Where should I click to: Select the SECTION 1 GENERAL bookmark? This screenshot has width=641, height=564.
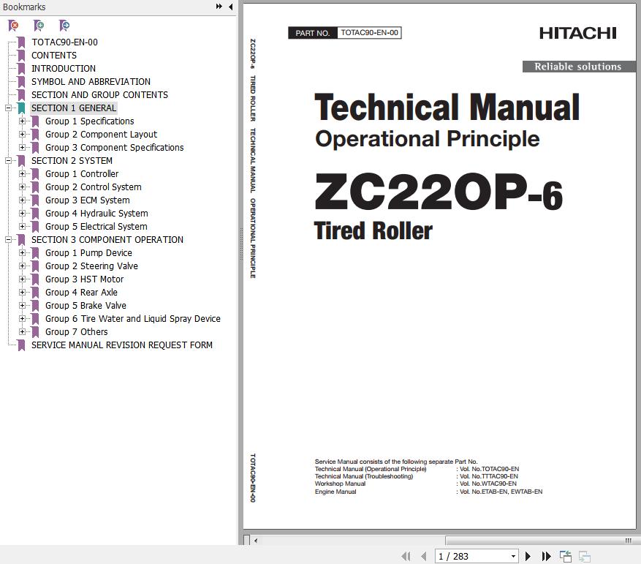pos(74,108)
